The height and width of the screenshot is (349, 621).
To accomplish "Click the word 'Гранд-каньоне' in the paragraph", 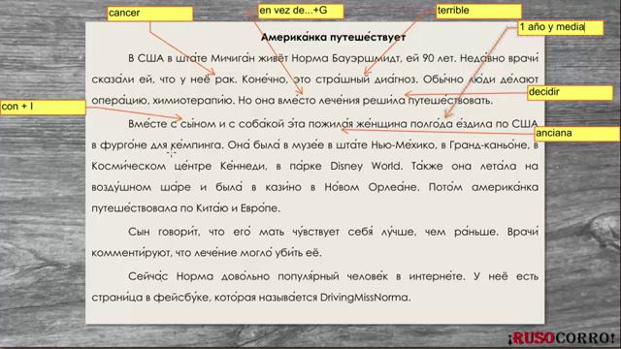I will (489, 145).
